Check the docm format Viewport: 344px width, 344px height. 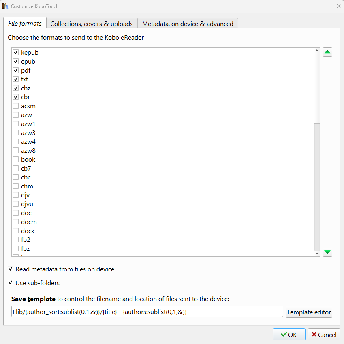click(x=16, y=222)
